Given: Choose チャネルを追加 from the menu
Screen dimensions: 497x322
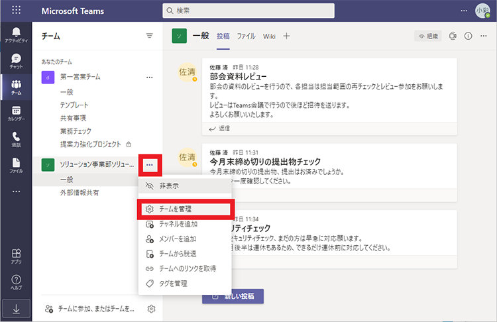Looking at the screenshot, I should 185,224.
